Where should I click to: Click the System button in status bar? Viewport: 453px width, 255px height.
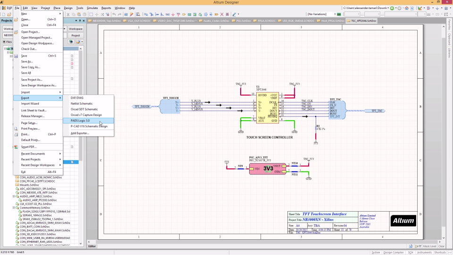(x=376, y=252)
